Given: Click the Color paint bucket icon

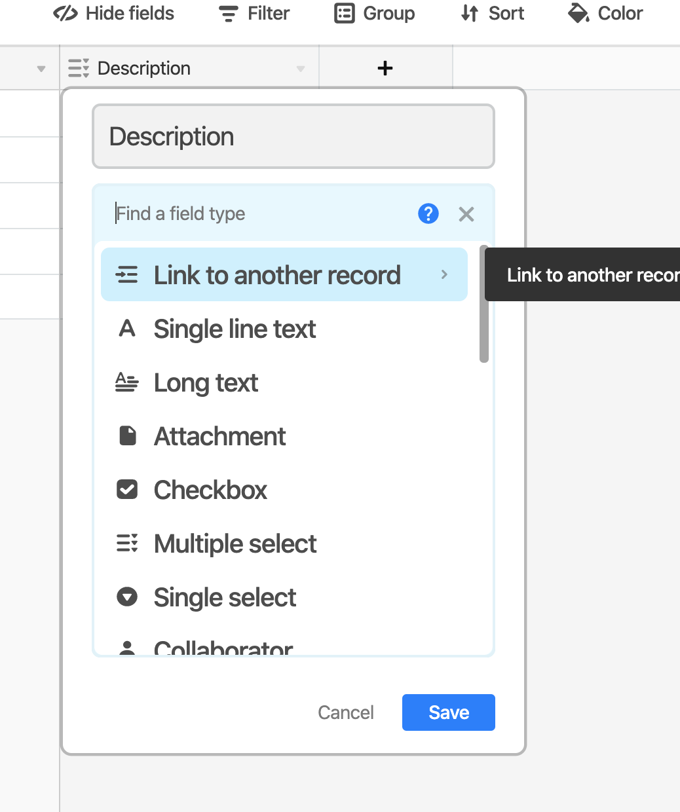Looking at the screenshot, I should 578,14.
